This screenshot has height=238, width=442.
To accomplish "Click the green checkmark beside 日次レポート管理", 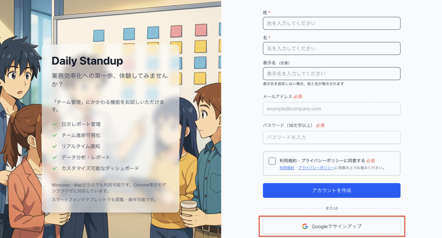I will 55,124.
